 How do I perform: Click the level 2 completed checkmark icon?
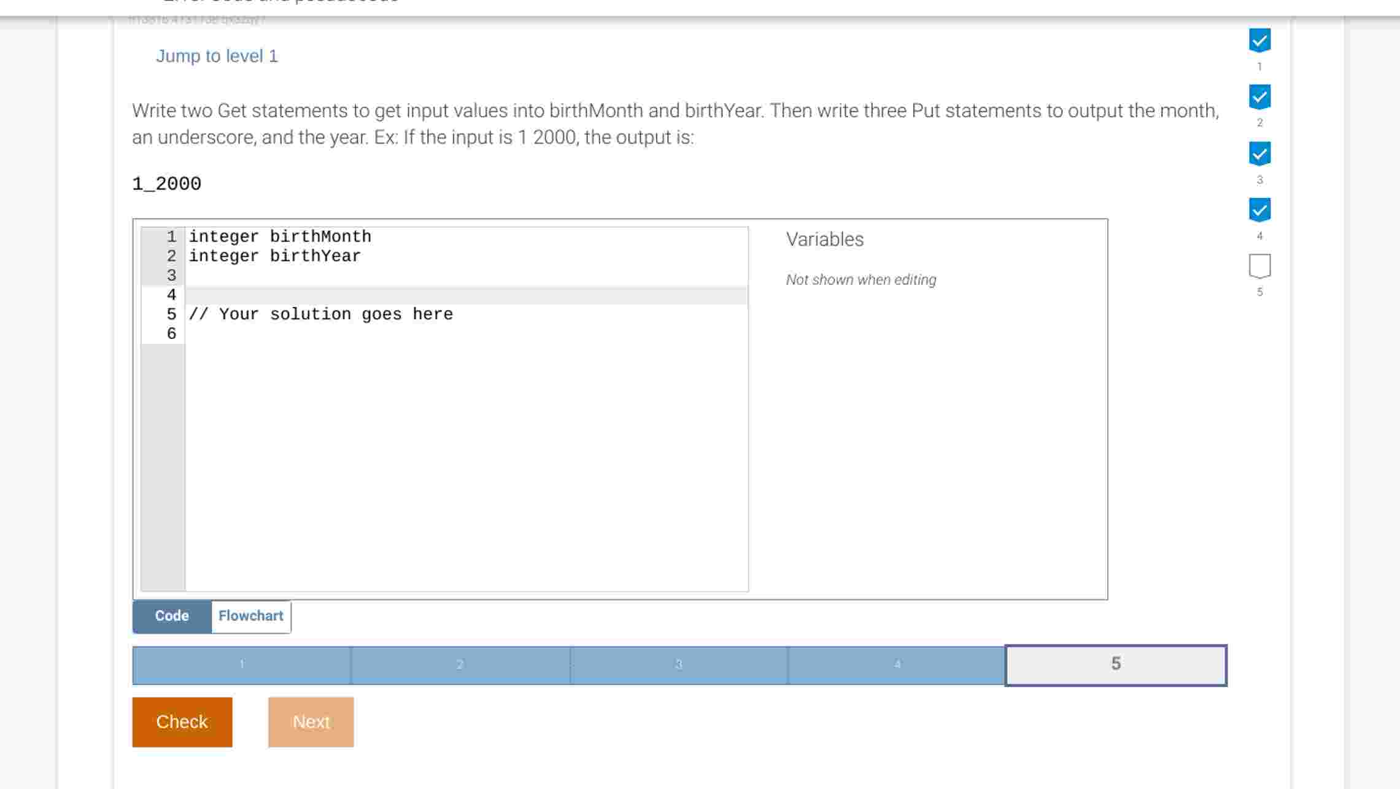(1259, 96)
